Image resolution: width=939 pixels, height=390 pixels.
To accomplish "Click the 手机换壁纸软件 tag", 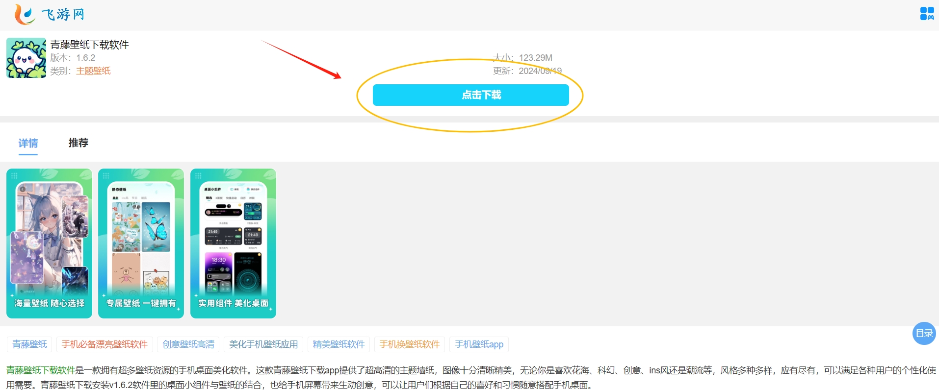I will pyautogui.click(x=410, y=344).
